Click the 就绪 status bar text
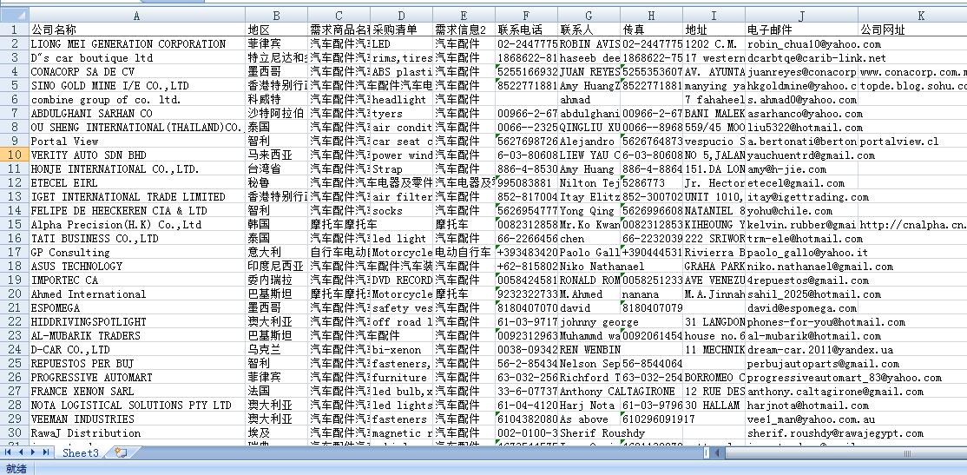The image size is (967, 475). 16,469
